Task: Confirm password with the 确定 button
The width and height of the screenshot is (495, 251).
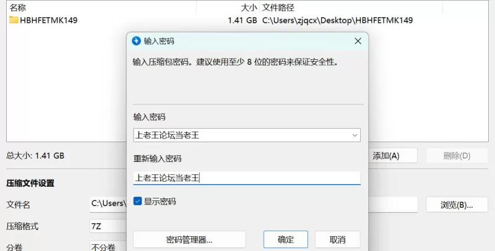Action: (286, 240)
